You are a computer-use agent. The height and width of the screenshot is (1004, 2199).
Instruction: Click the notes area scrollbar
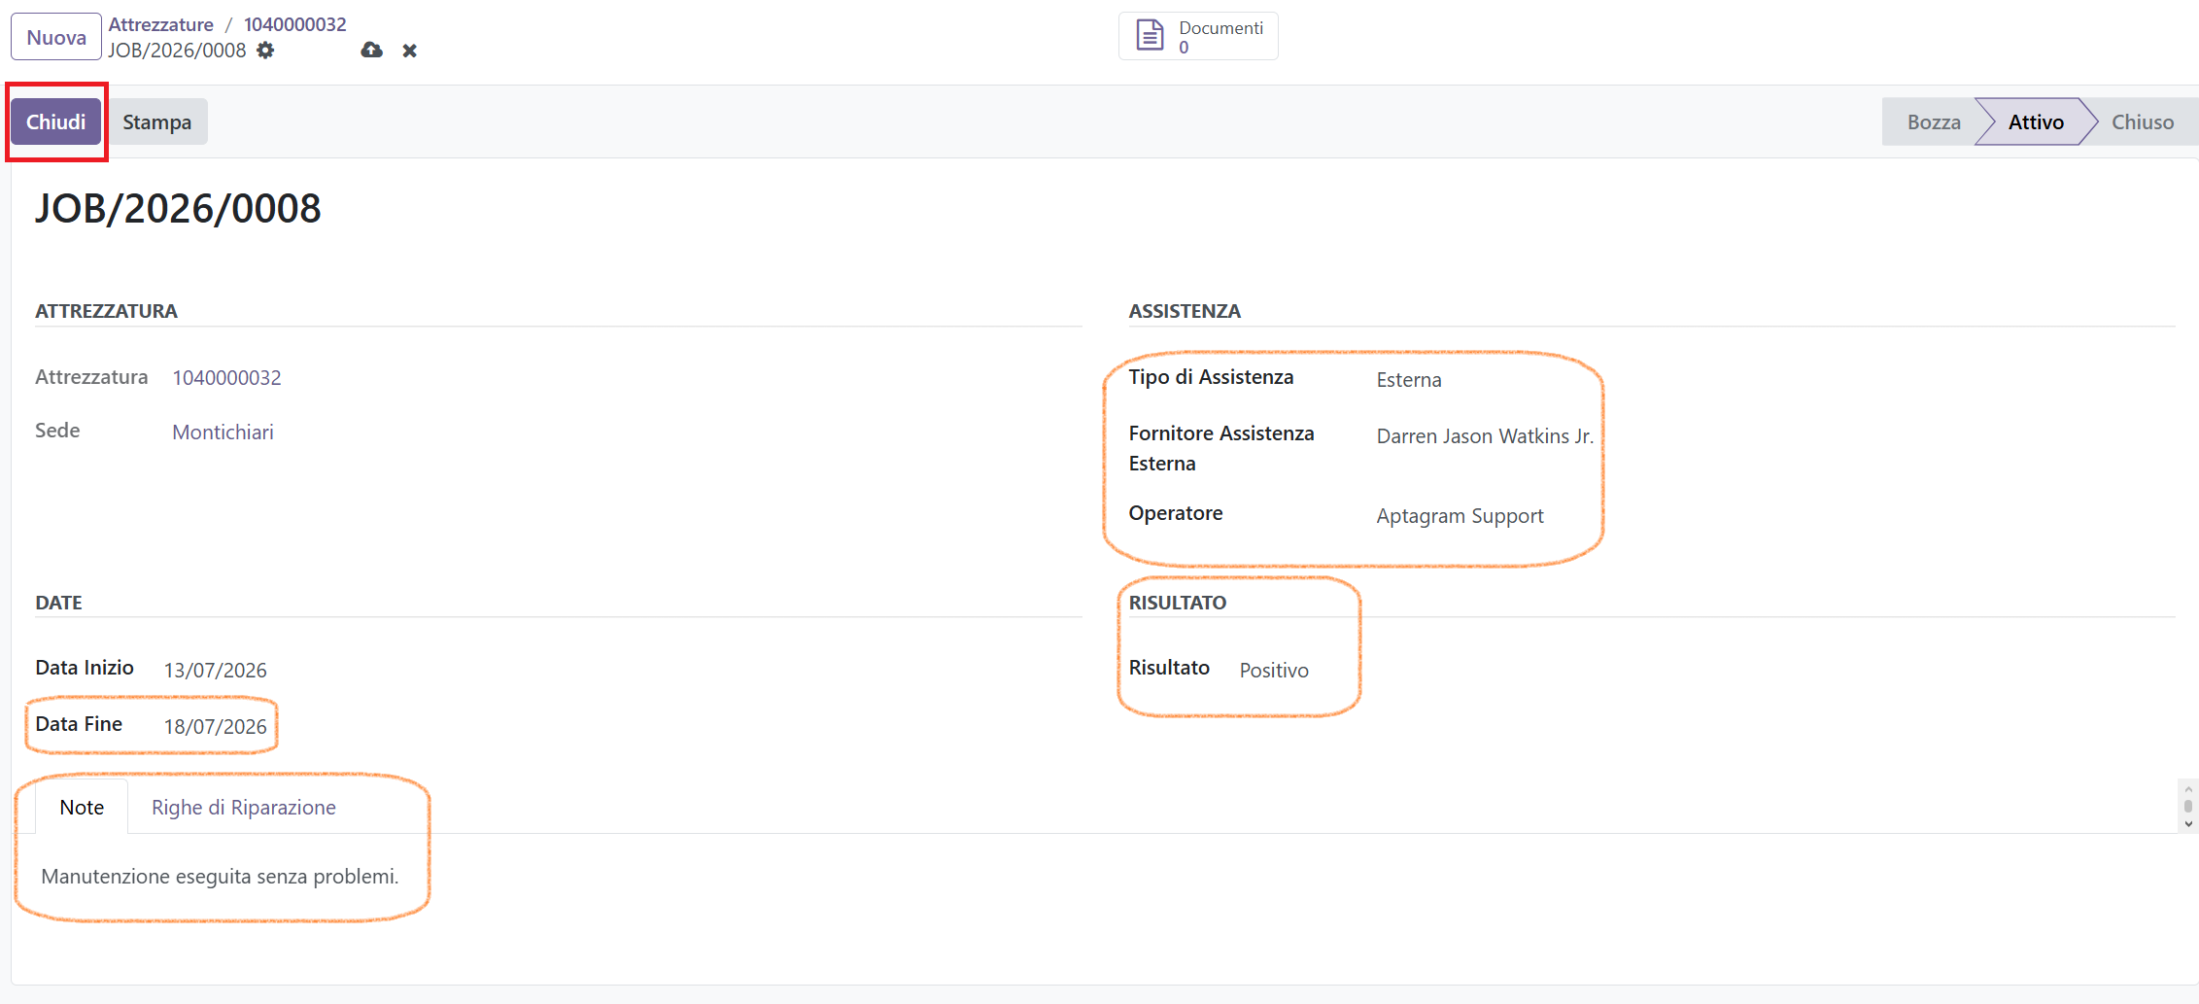[2188, 806]
